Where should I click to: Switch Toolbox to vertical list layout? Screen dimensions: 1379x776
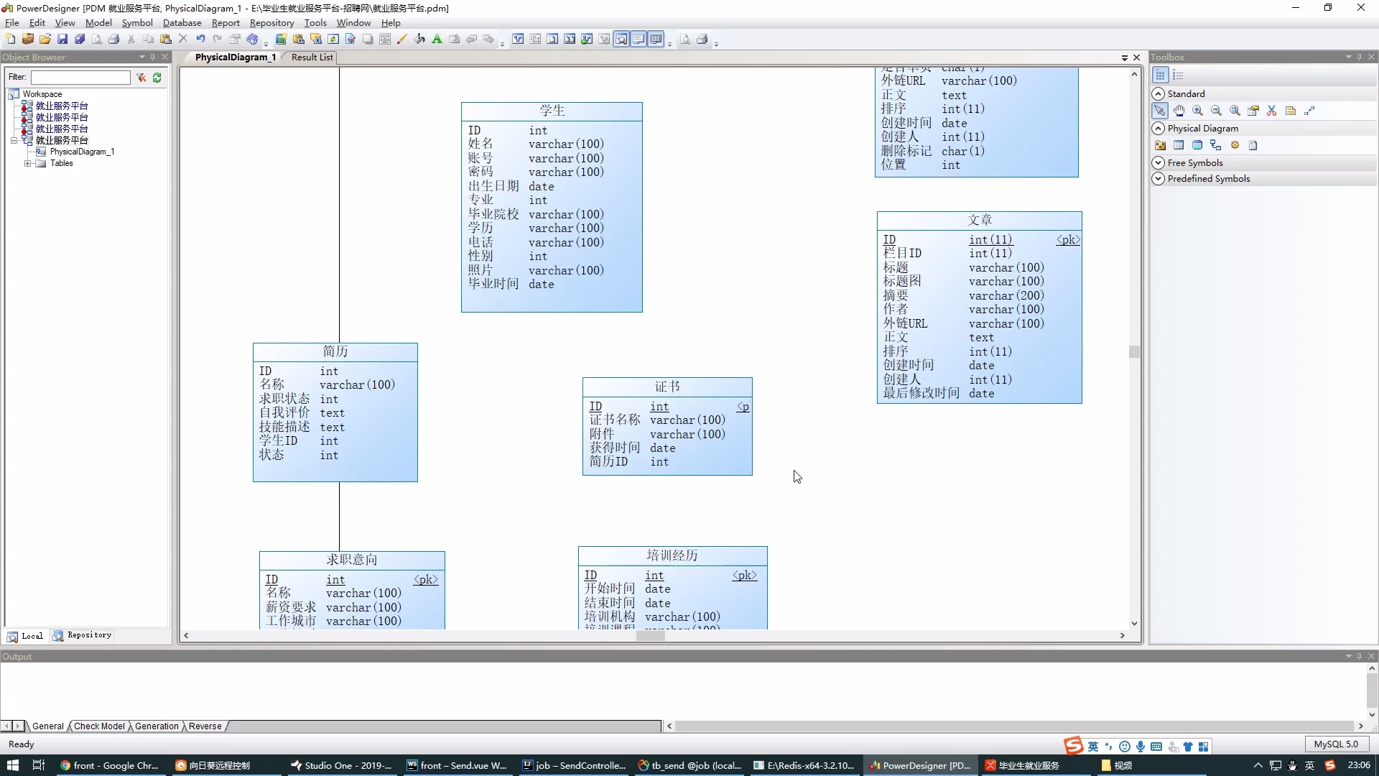(1178, 75)
